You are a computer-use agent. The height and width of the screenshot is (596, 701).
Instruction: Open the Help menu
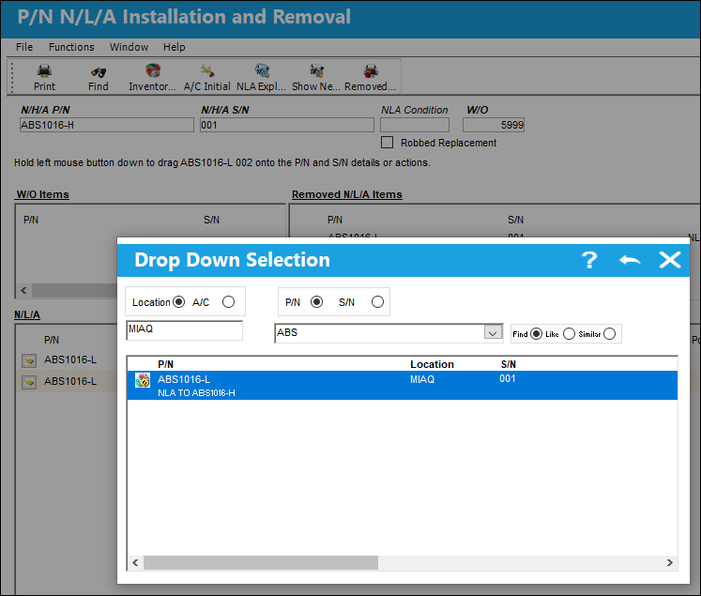(174, 47)
